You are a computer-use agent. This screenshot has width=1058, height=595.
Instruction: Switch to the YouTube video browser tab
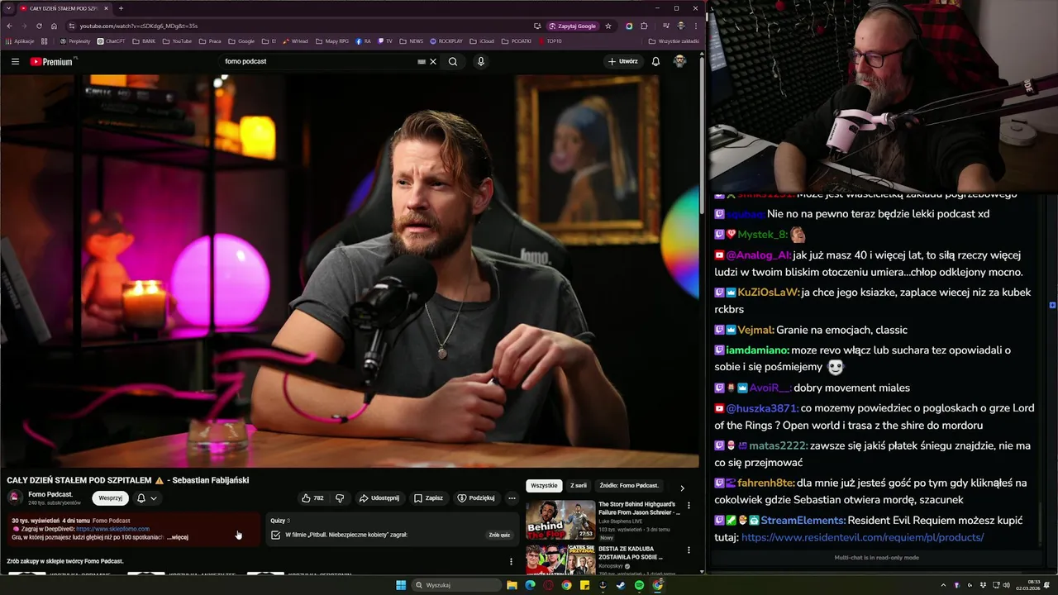click(x=64, y=8)
